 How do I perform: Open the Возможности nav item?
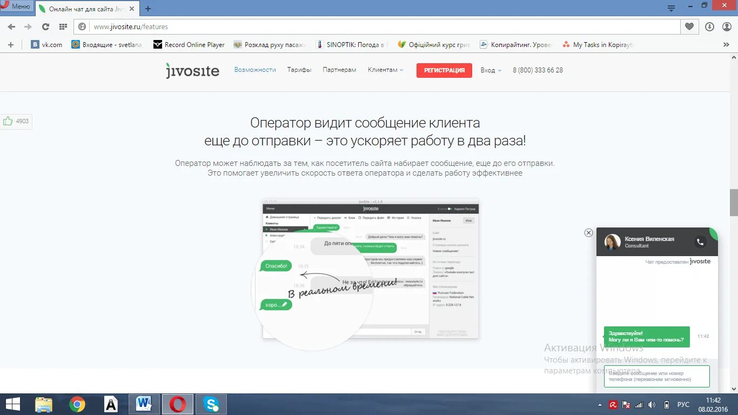pyautogui.click(x=255, y=70)
